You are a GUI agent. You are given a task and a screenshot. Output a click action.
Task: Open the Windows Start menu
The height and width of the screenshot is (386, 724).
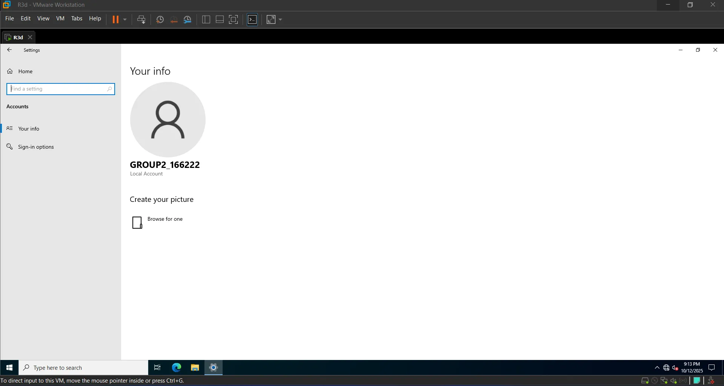click(9, 368)
